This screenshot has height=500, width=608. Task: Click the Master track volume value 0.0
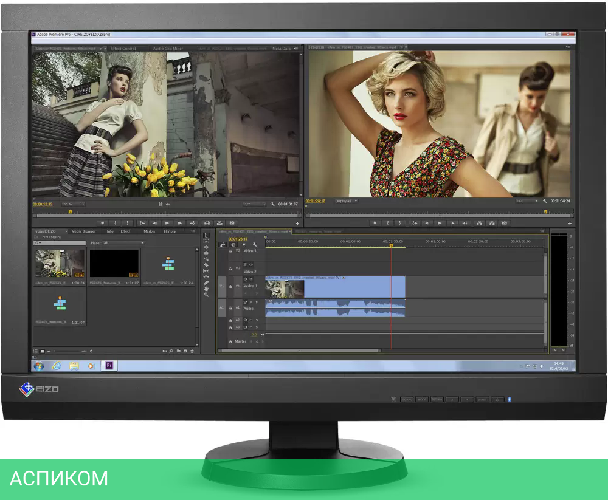[x=254, y=334]
